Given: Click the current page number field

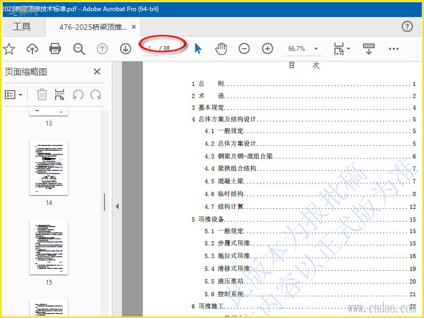Looking at the screenshot, I should [149, 49].
